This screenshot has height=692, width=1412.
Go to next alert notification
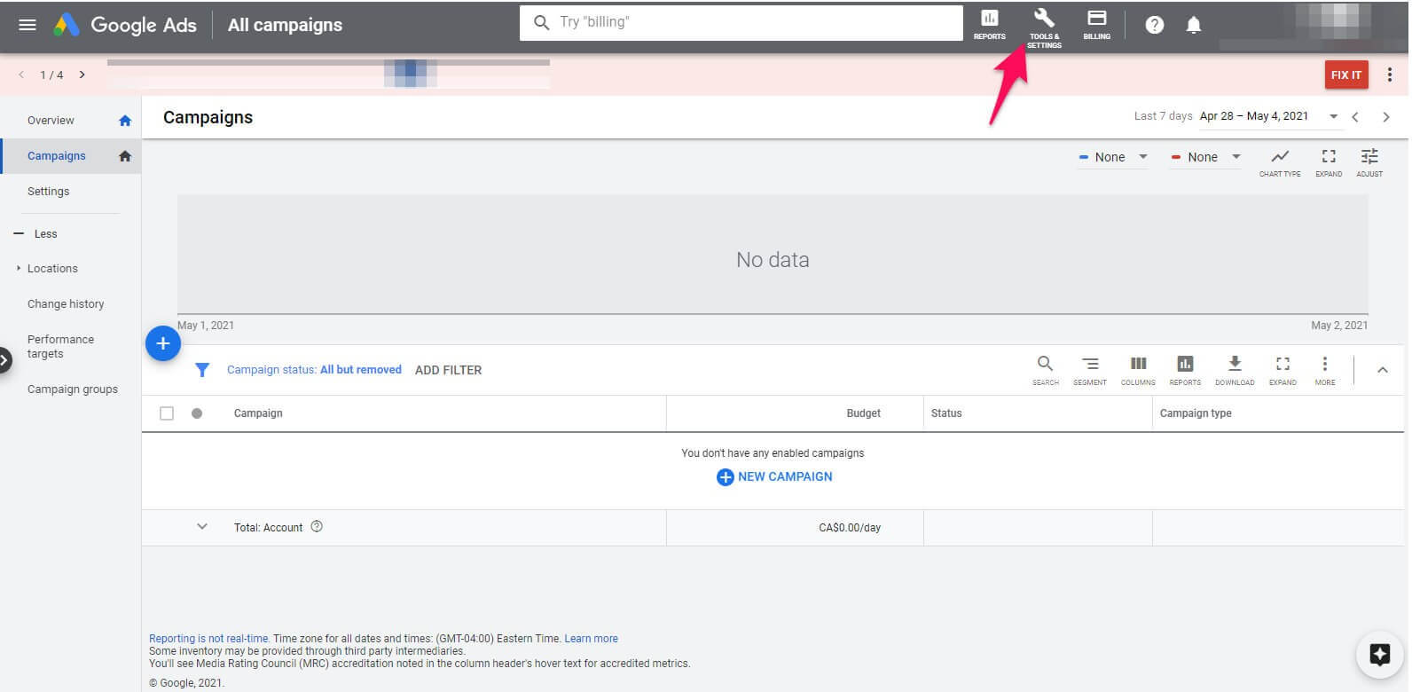tap(82, 75)
